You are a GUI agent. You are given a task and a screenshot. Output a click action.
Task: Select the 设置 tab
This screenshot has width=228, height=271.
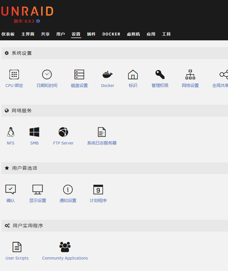pos(76,34)
